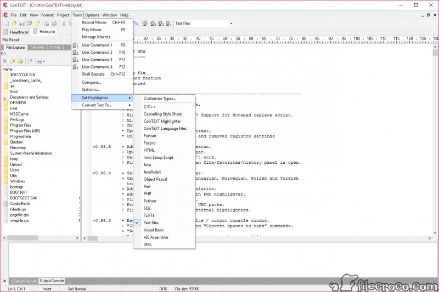Open the Window menu

coord(109,15)
